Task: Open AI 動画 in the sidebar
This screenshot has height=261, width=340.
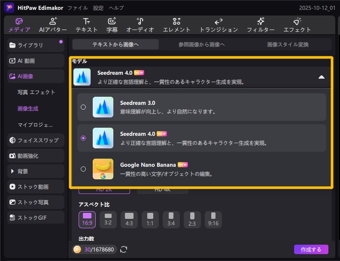Action: (x=36, y=61)
